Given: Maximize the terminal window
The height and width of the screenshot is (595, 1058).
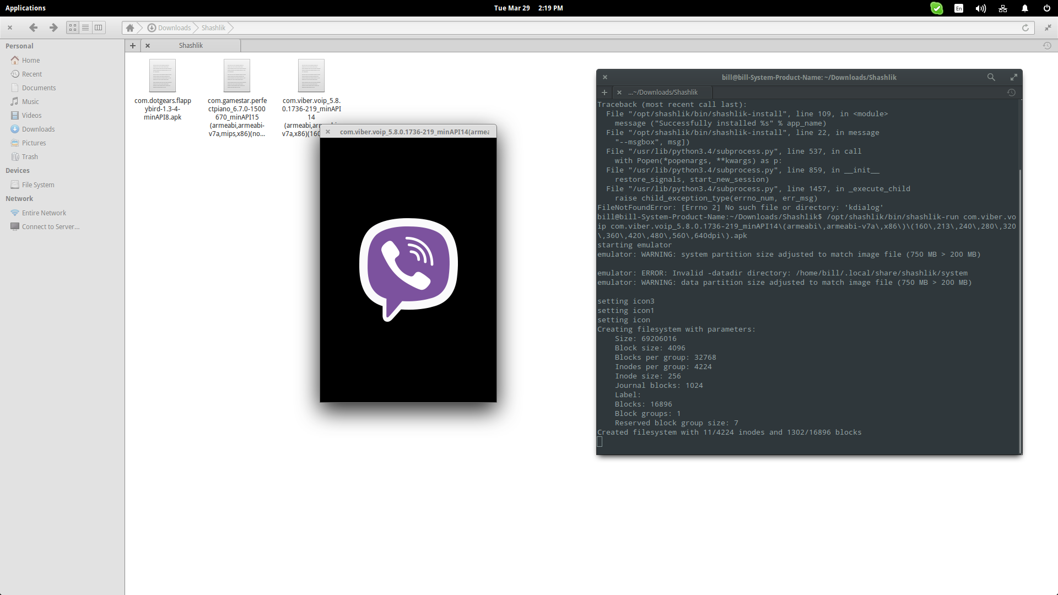Looking at the screenshot, I should click(1013, 77).
